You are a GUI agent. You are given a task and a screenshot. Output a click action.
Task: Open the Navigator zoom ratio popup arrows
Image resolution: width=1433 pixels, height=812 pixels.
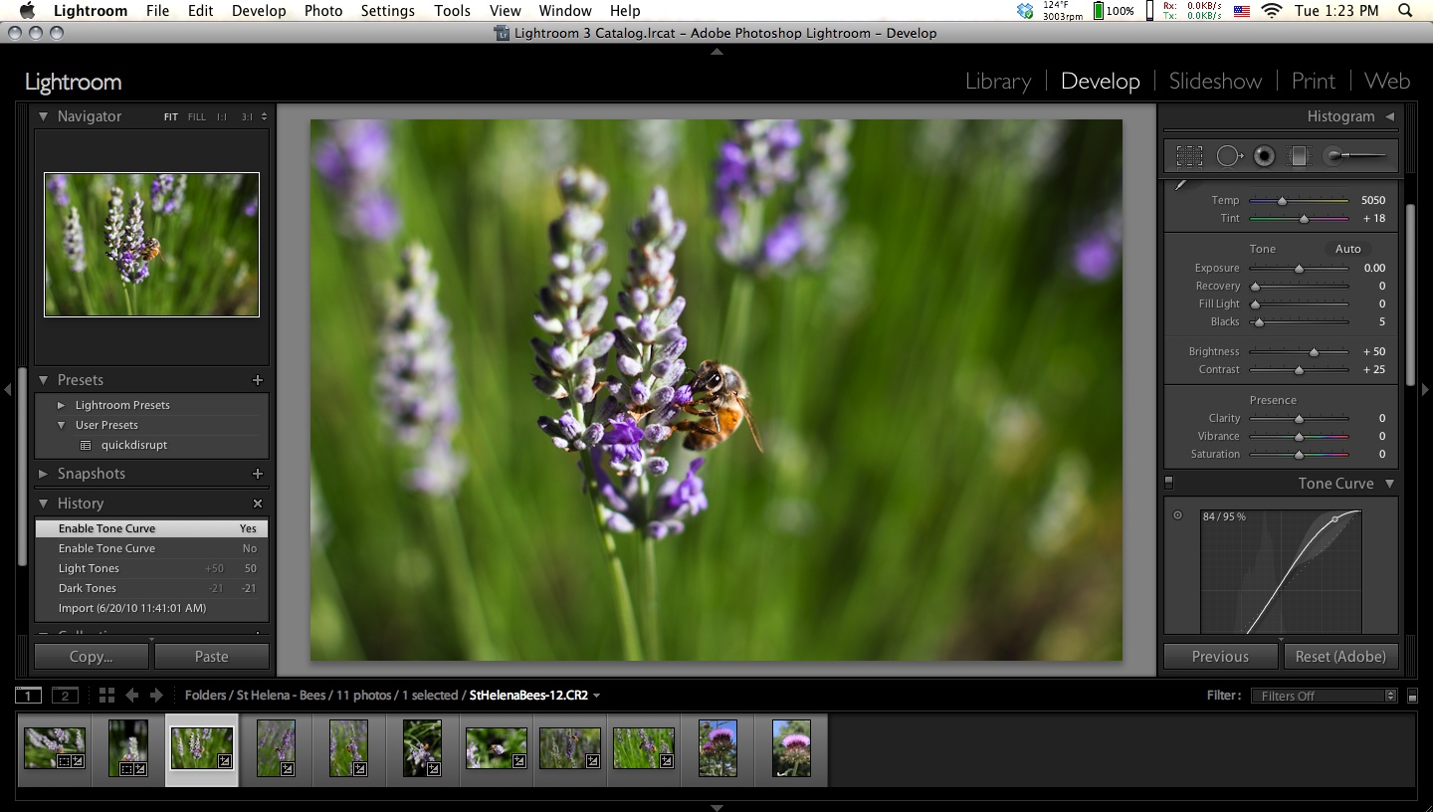point(264,117)
